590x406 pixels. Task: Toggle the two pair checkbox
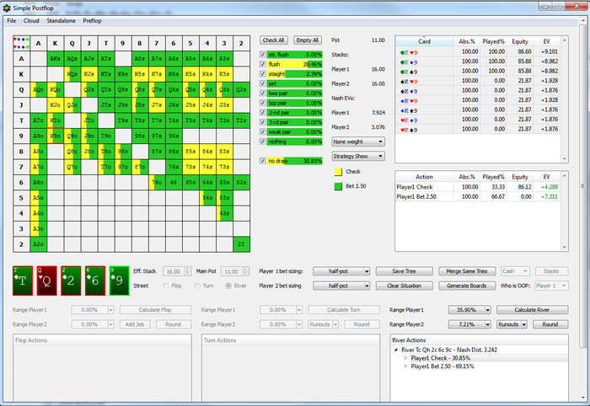[x=263, y=93]
